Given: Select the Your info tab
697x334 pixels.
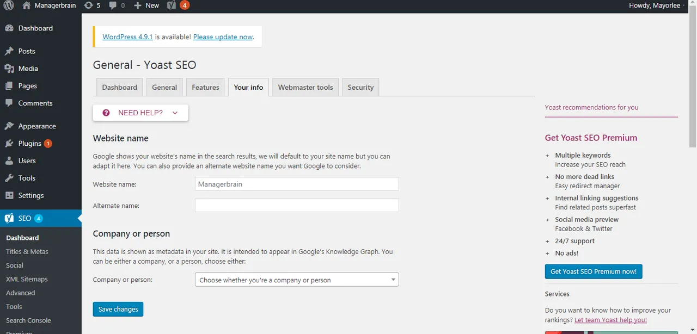Looking at the screenshot, I should [248, 87].
